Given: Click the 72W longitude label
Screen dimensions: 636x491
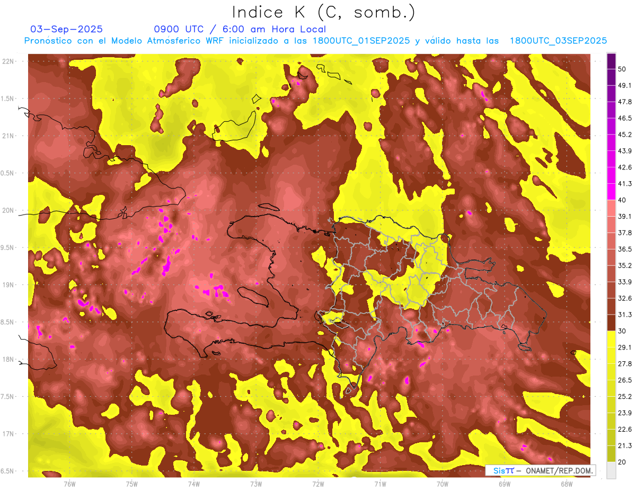Looking at the screenshot, I should click(x=318, y=484).
